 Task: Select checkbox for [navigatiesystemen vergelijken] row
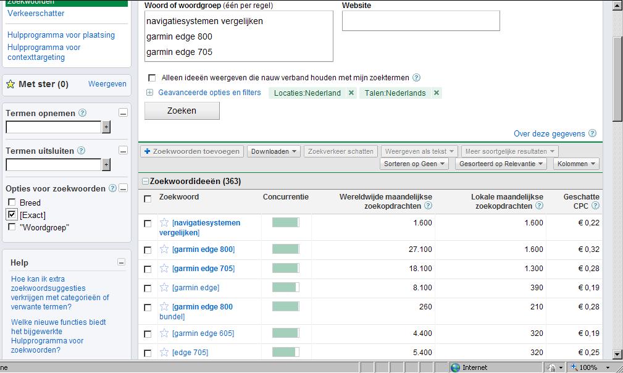click(x=148, y=224)
